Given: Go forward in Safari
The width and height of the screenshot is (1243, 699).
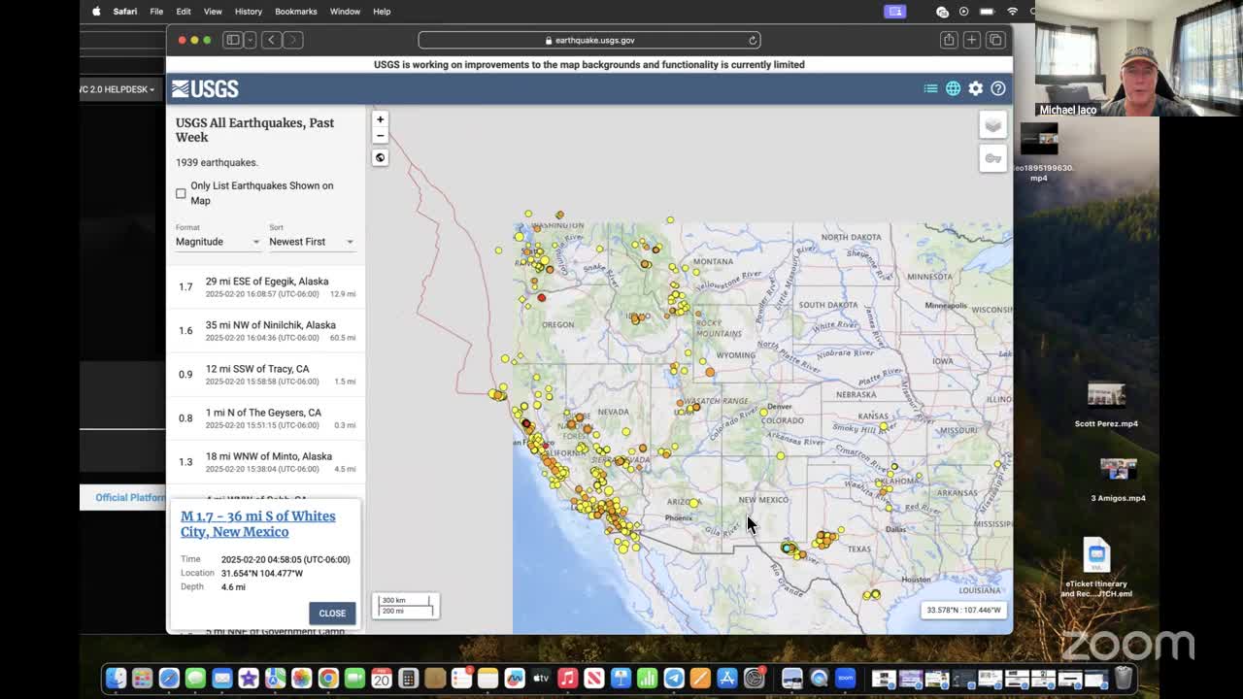Looking at the screenshot, I should pos(292,40).
